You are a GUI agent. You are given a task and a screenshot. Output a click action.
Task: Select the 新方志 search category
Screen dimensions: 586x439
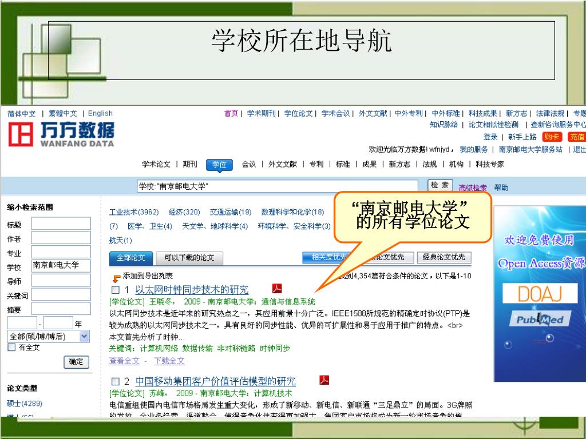coord(399,164)
